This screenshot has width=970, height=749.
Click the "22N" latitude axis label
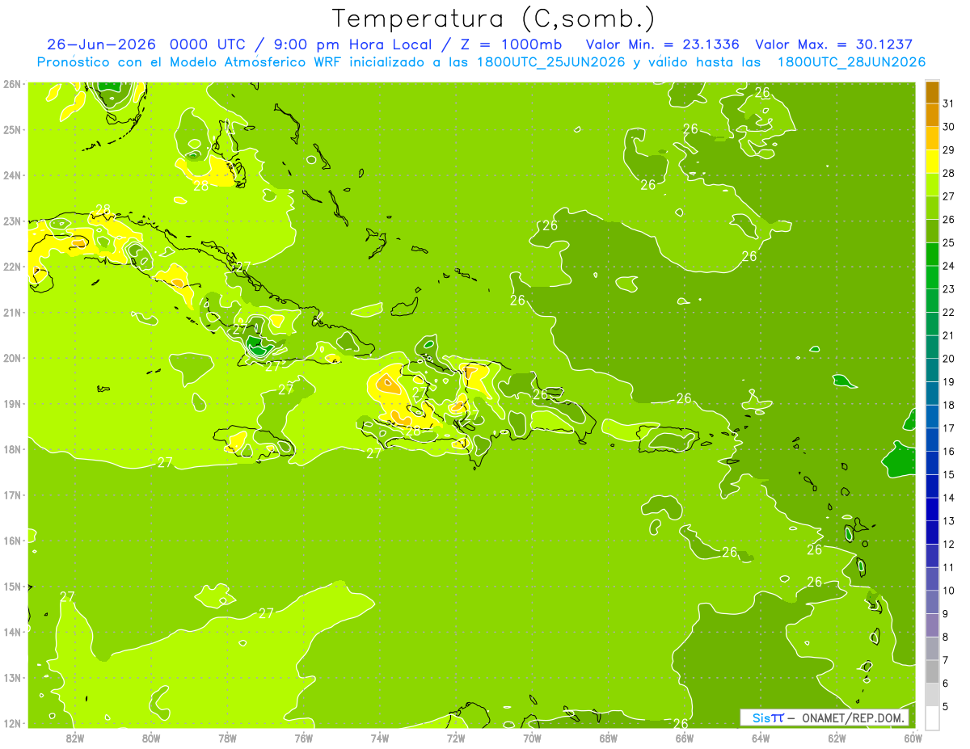12,267
